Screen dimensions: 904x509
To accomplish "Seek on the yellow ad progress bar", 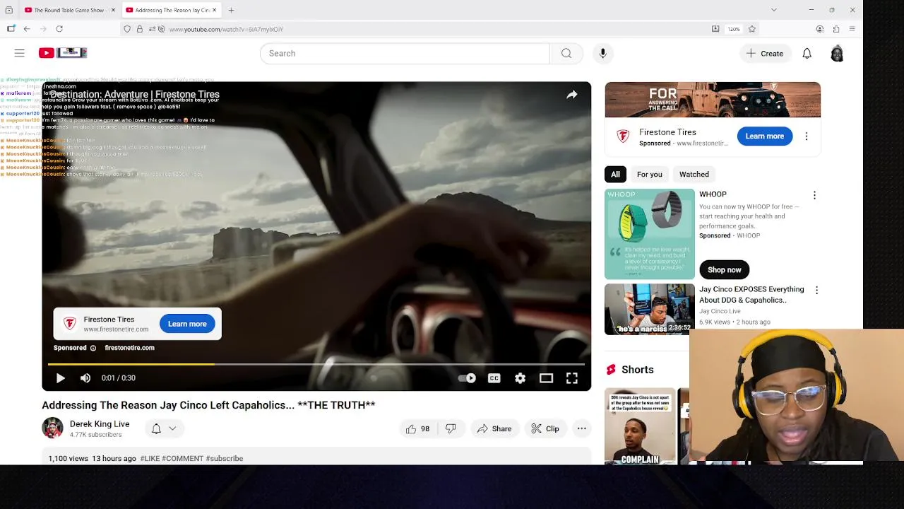I will click(x=316, y=364).
